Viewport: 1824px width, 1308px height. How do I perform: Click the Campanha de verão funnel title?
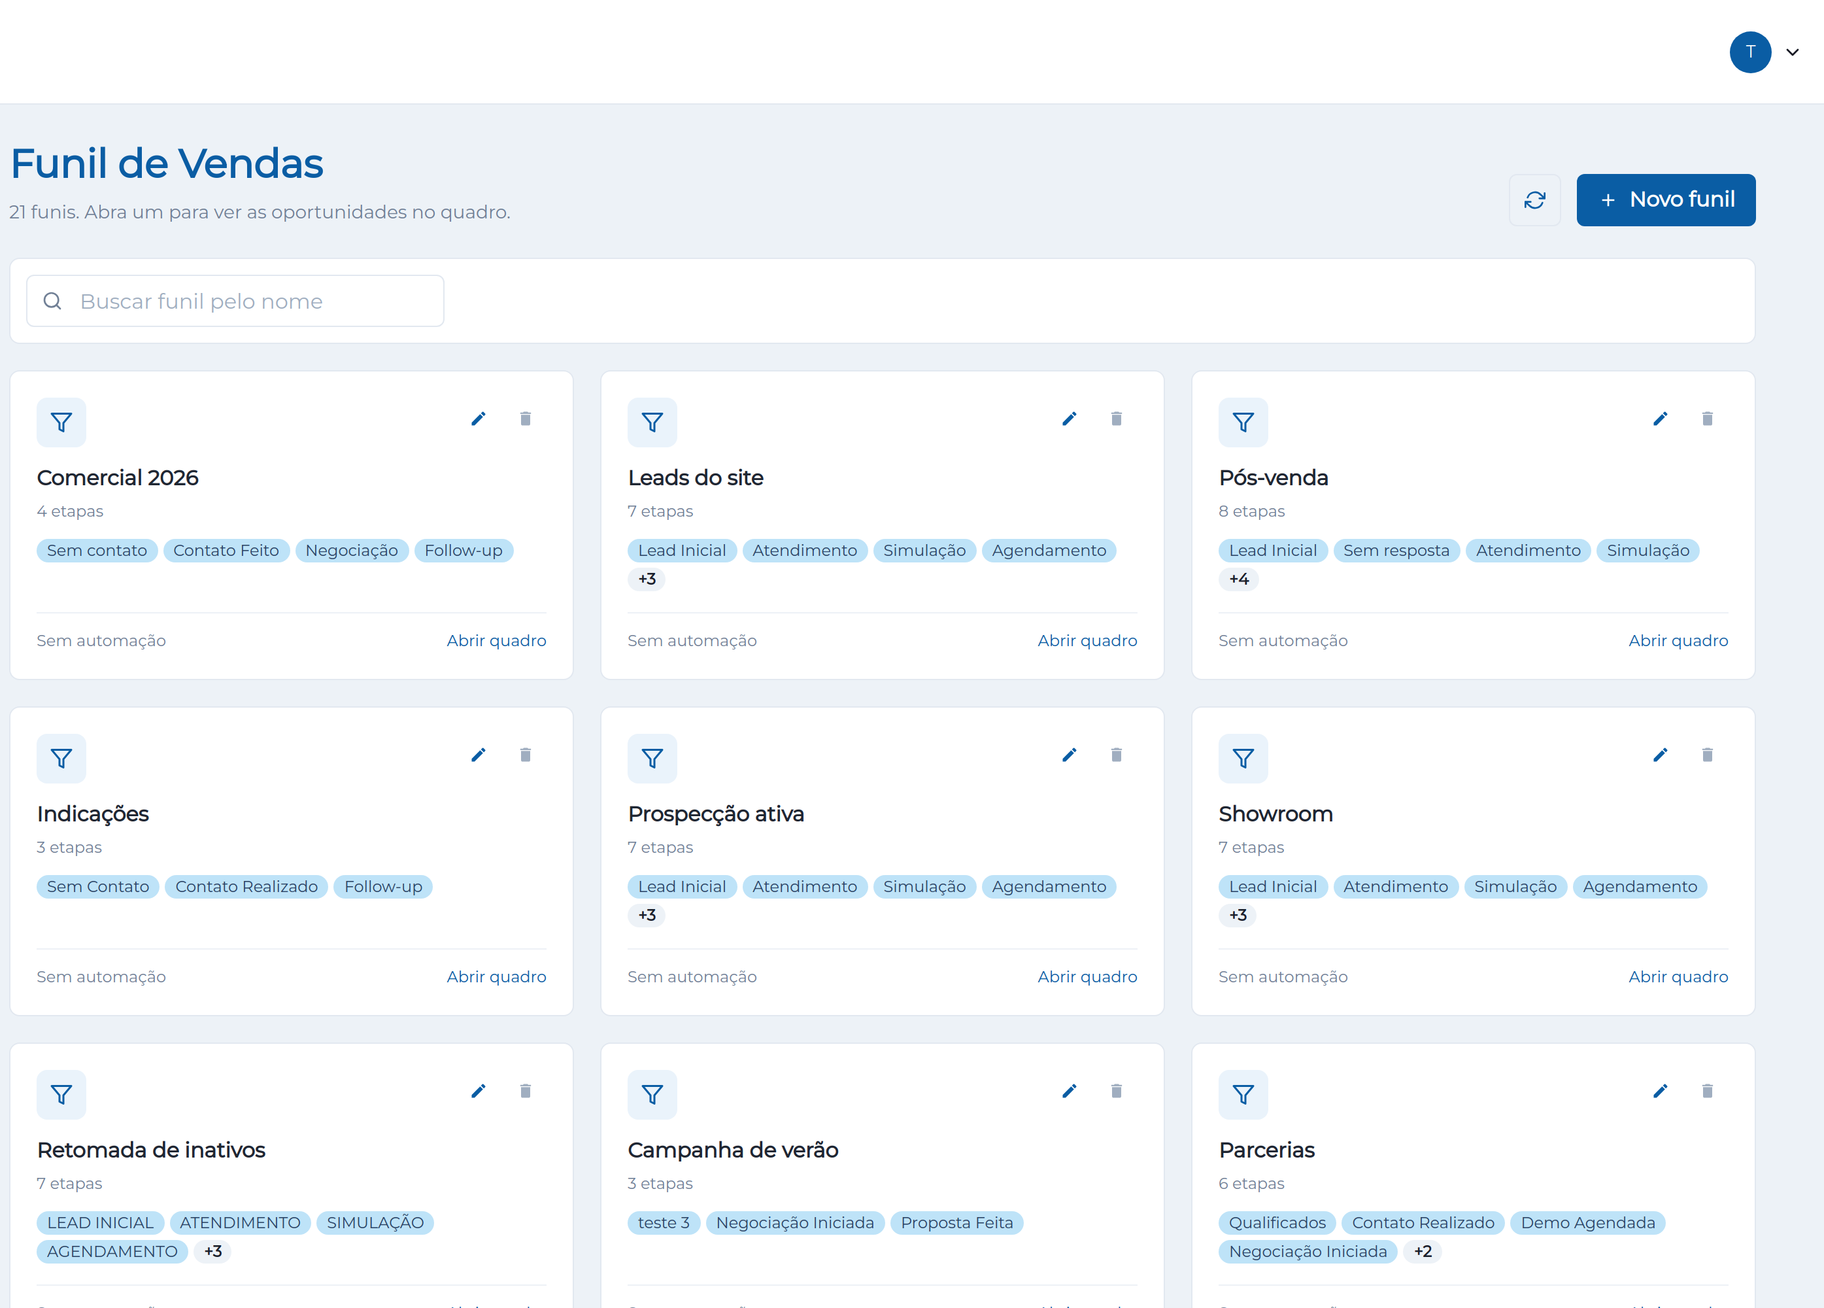(x=733, y=1150)
